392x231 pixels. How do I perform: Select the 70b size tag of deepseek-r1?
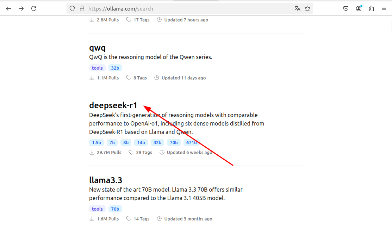(174, 142)
